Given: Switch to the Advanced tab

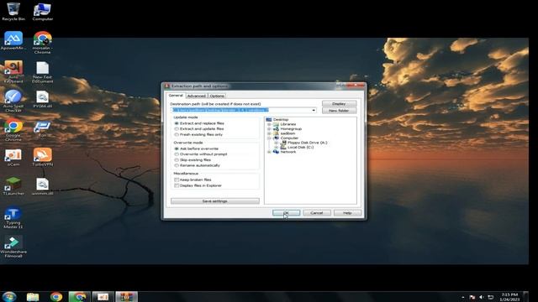Looking at the screenshot, I should tap(197, 96).
